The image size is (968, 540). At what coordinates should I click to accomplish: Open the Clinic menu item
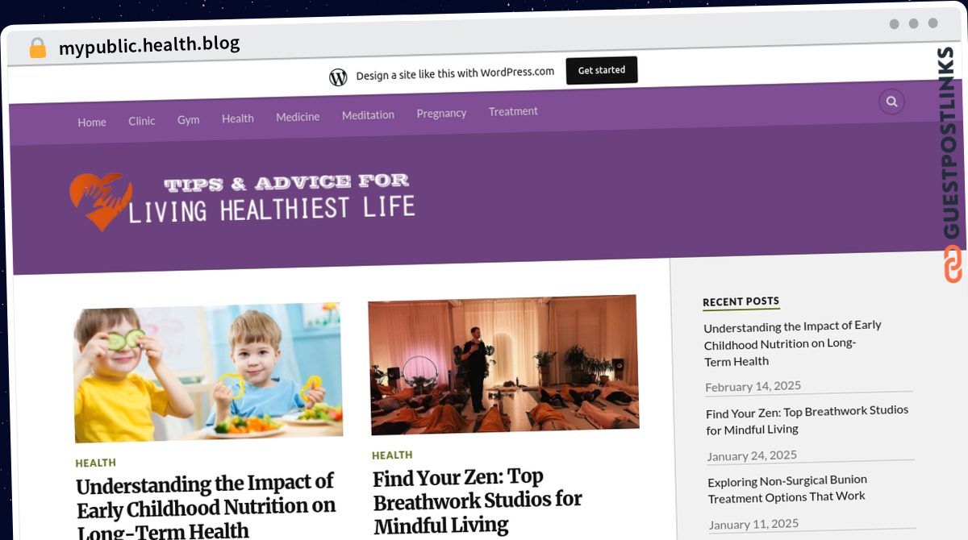point(142,121)
